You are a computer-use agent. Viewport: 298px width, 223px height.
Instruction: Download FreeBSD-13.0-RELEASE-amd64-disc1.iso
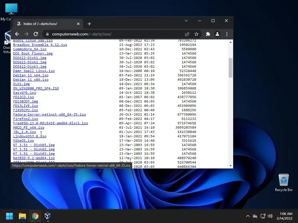(x=51, y=123)
